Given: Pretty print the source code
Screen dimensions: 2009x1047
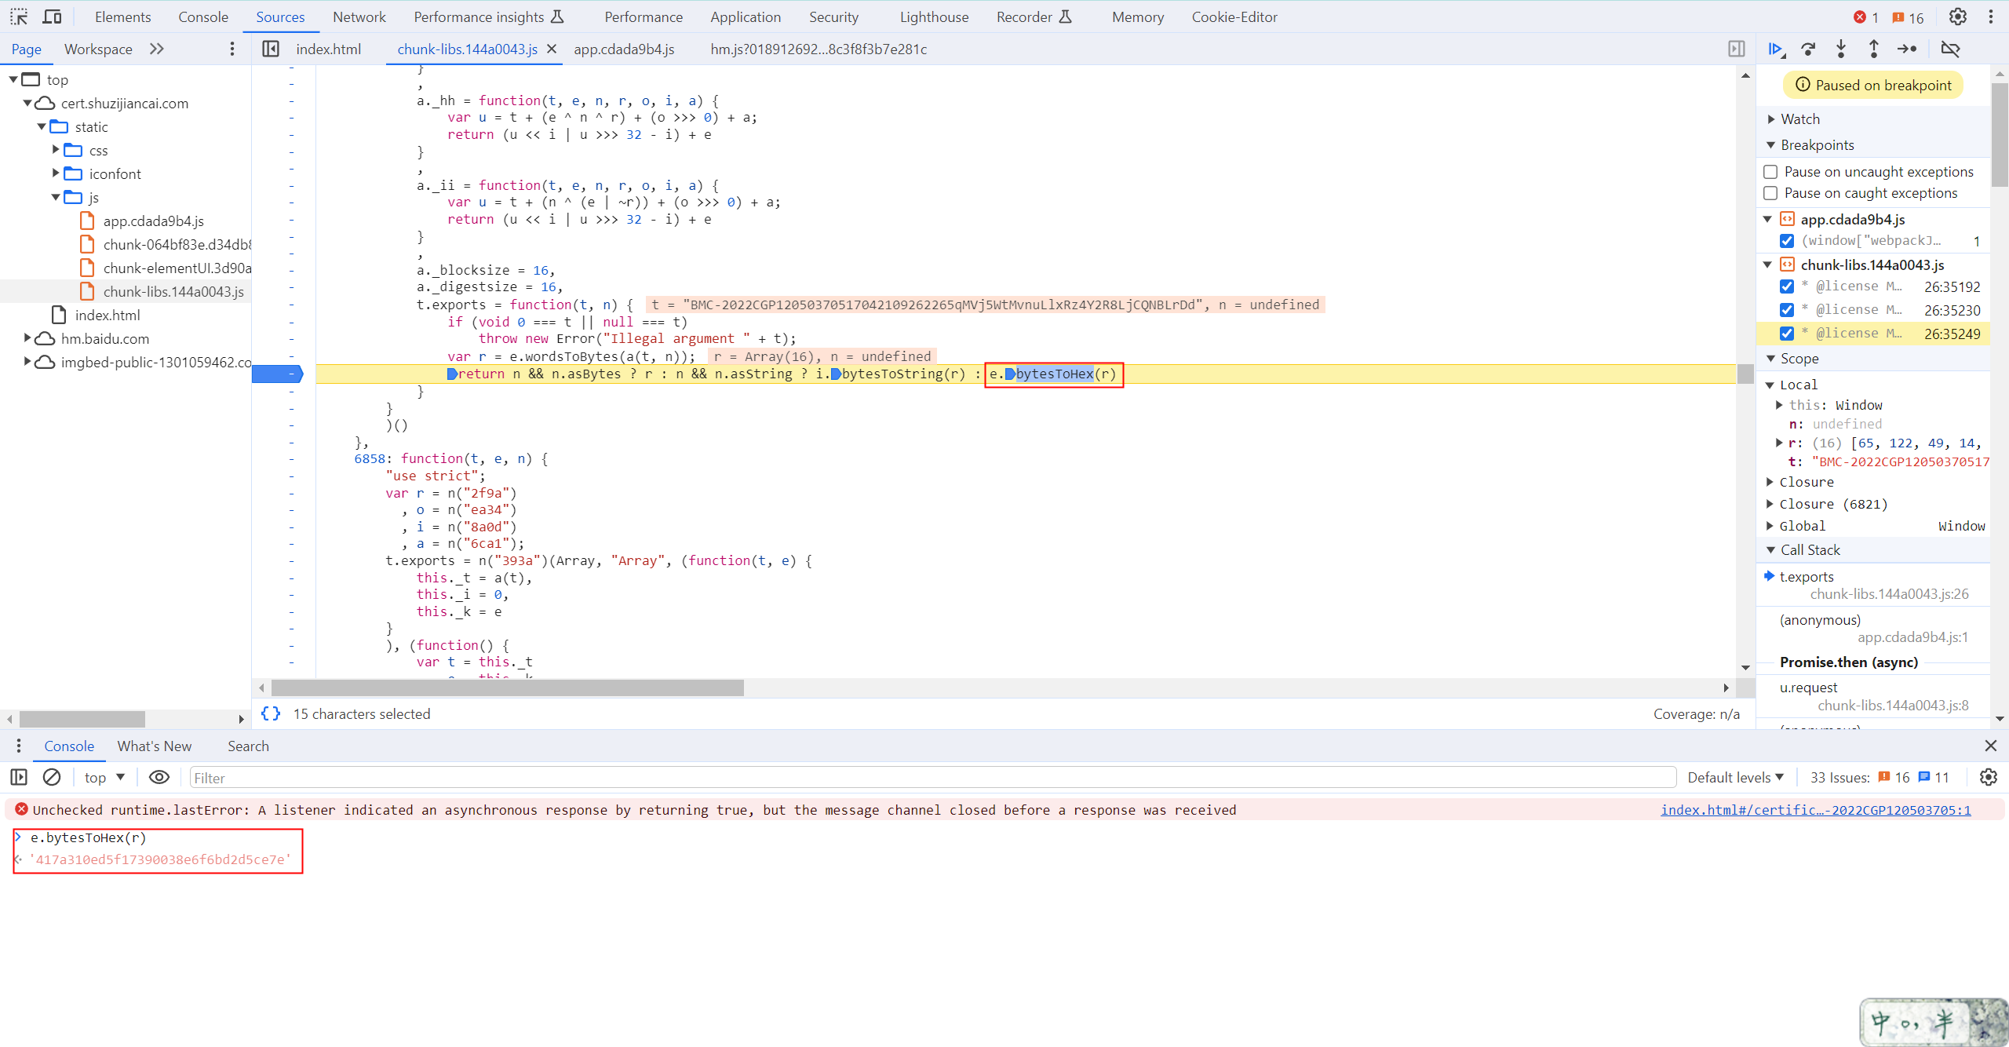Looking at the screenshot, I should point(271,713).
